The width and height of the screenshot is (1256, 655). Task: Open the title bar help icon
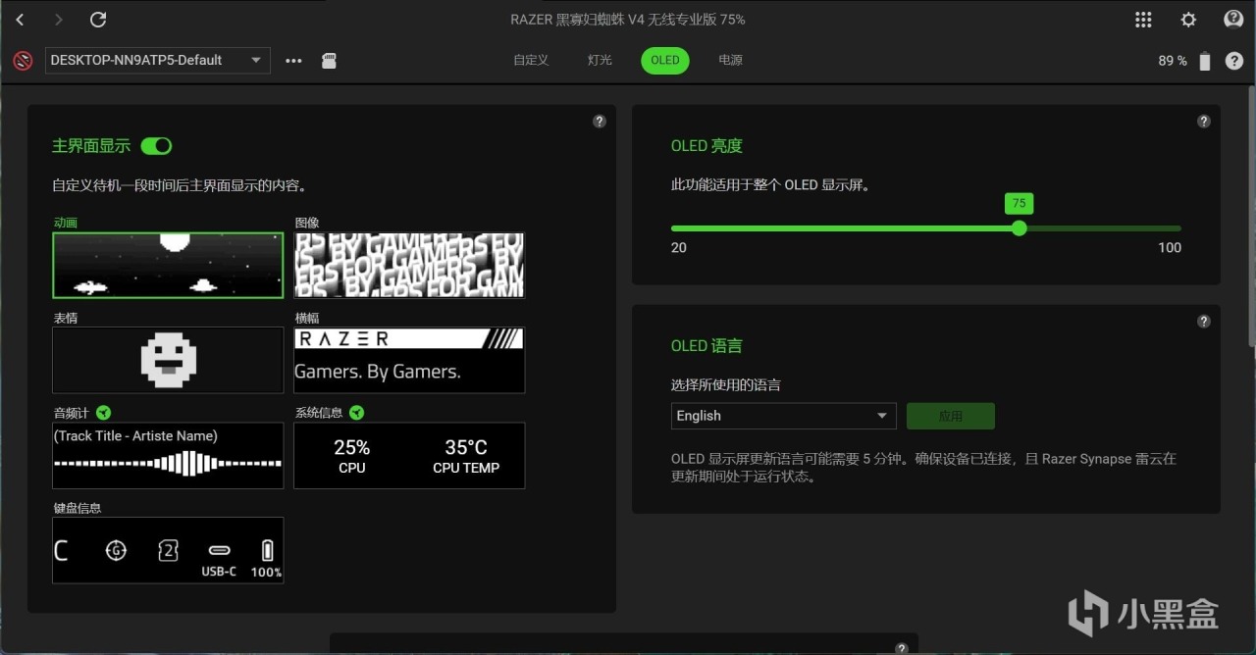(x=1233, y=20)
